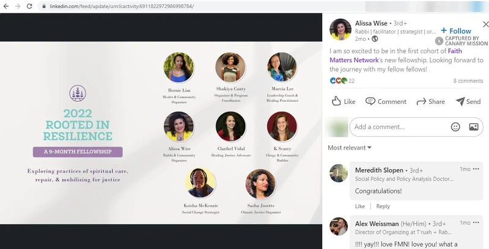Send the post via paper plane
489x249 pixels.
468,101
